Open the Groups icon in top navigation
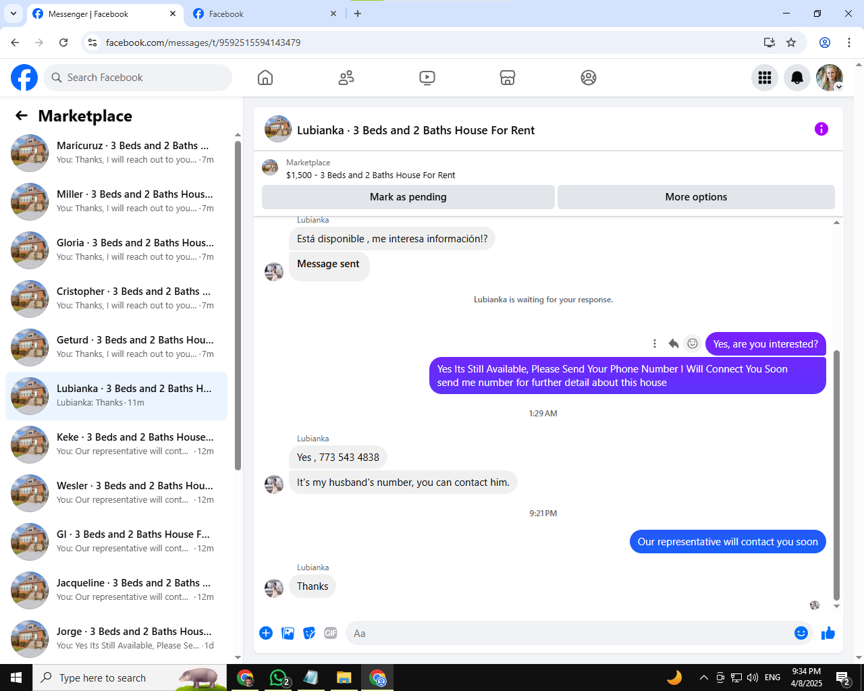Screen dimensions: 864x691 [589, 78]
